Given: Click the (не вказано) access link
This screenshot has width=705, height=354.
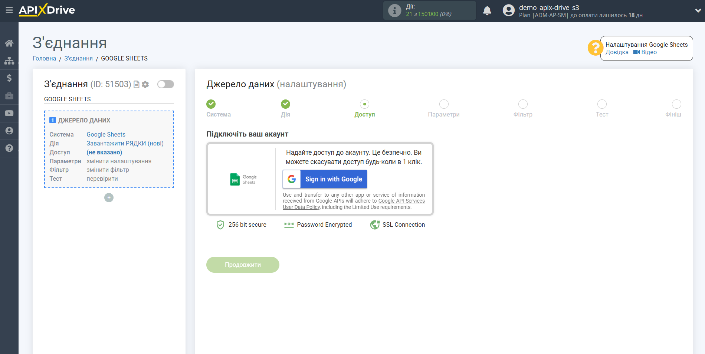Looking at the screenshot, I should 104,152.
